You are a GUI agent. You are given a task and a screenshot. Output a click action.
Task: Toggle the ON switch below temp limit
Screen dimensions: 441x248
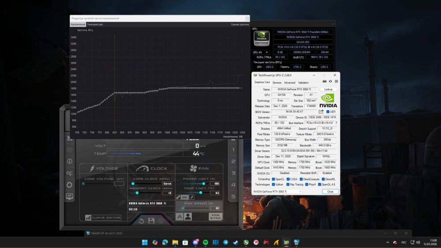coord(184,197)
